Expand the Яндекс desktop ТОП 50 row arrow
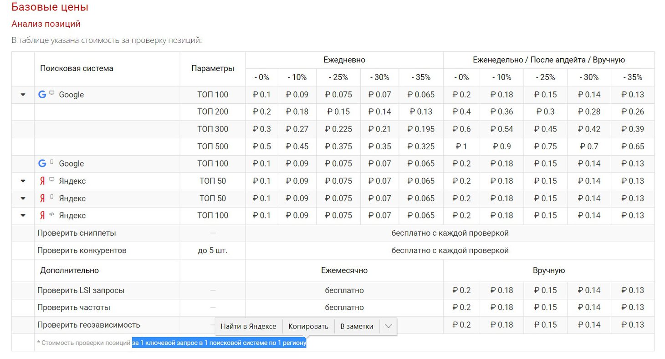665x359 pixels. click(x=23, y=181)
